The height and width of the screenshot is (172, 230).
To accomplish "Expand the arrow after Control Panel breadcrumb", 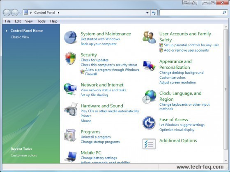I will 58,13.
